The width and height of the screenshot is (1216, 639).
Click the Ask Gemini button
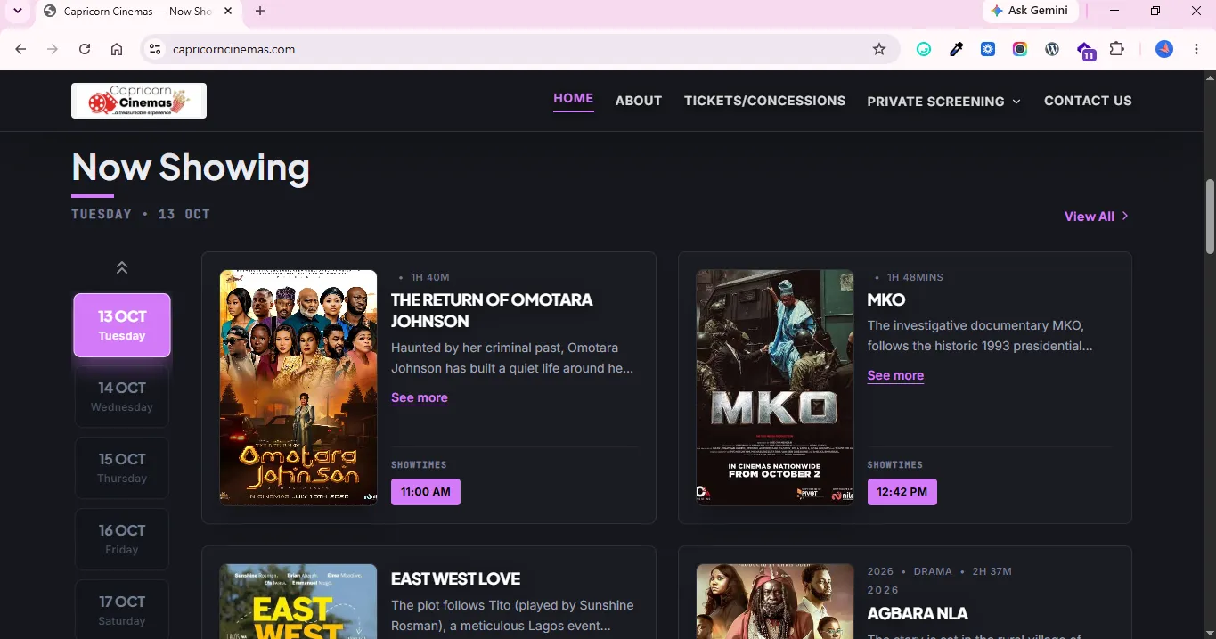click(x=1031, y=11)
